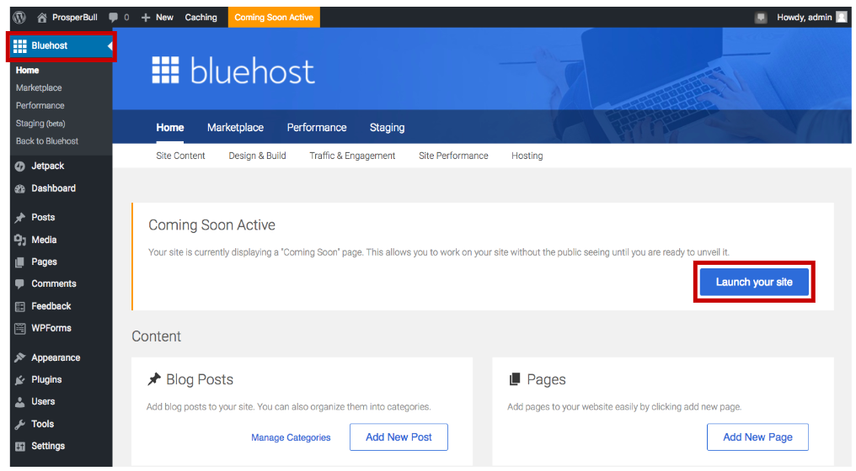The width and height of the screenshot is (856, 471).
Task: Click the Users person icon
Action: coord(20,402)
